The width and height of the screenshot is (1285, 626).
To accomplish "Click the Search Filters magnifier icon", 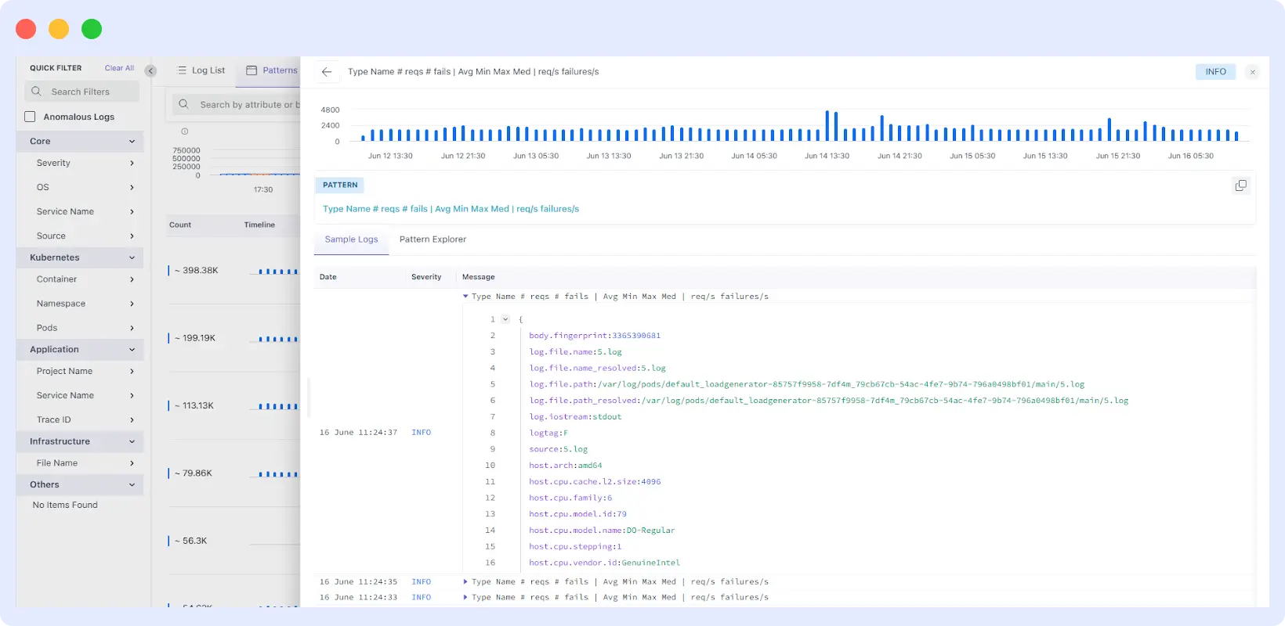I will [x=36, y=92].
